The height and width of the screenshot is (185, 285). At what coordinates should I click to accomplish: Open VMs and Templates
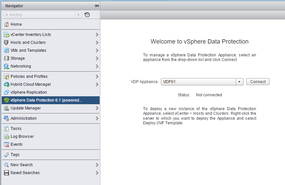pyautogui.click(x=28, y=50)
